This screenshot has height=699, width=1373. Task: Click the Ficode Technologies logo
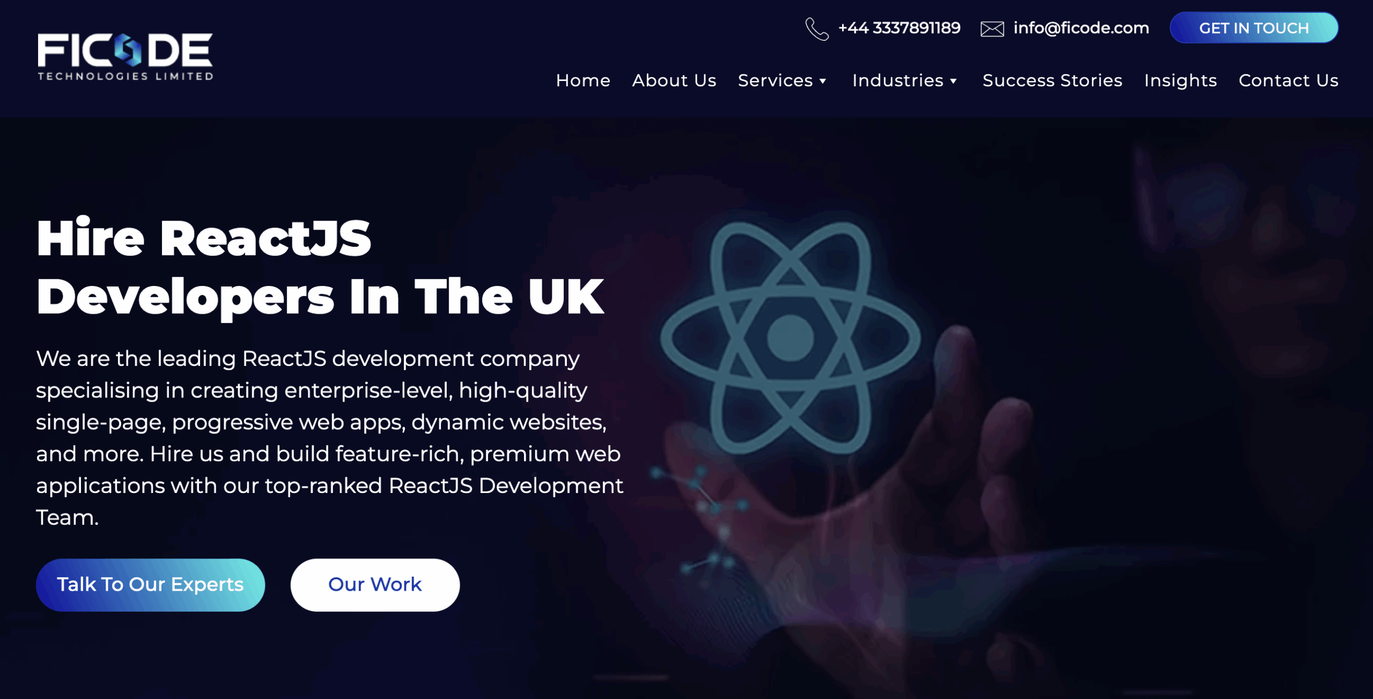tap(126, 57)
